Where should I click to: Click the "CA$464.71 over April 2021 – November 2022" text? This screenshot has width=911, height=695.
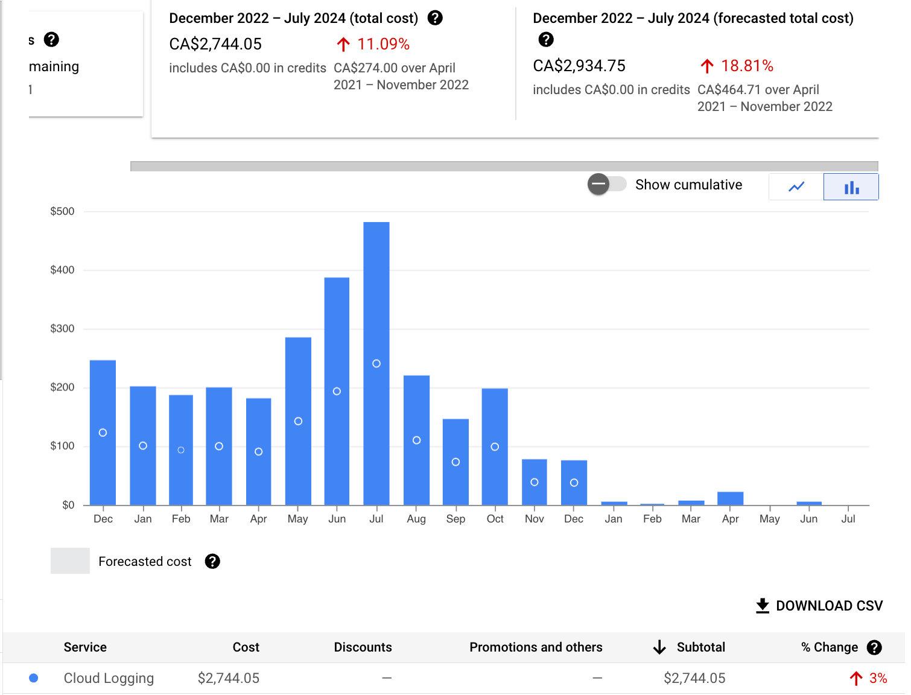click(765, 98)
